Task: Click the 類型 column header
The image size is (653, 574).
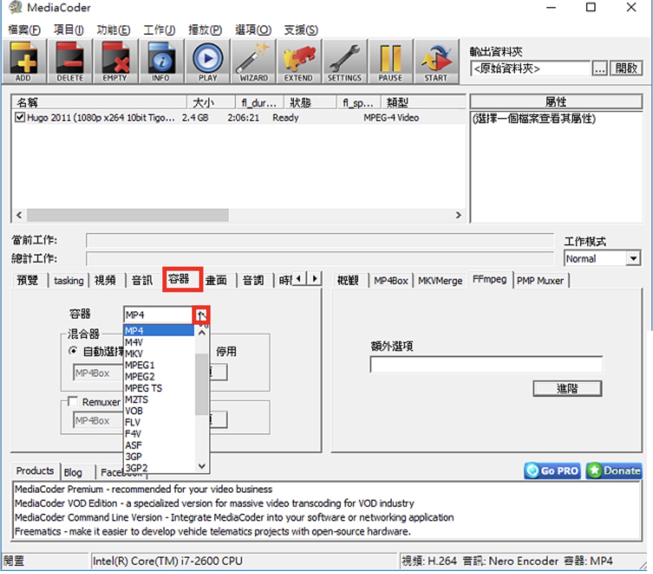Action: click(423, 102)
